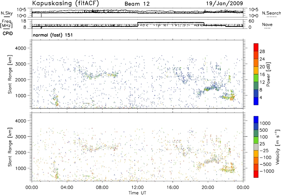Click the '-25' tick on velocity colorbar

click(264, 150)
